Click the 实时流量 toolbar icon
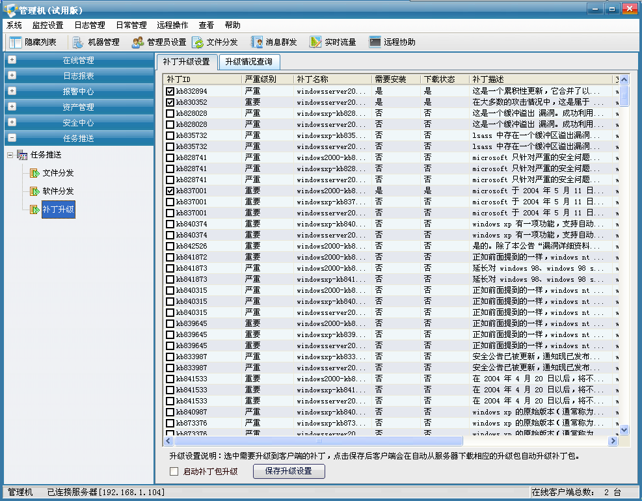Screen dimensions: 642x501 (315, 42)
